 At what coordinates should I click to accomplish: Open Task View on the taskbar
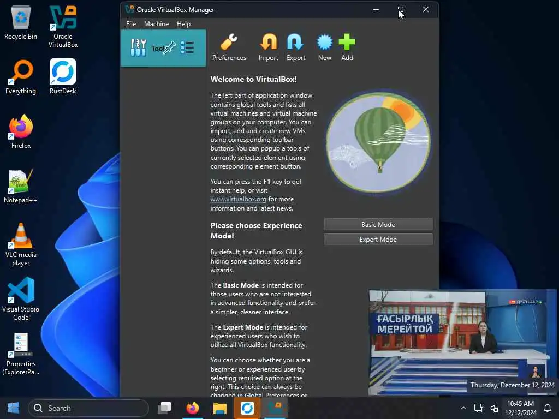pyautogui.click(x=165, y=408)
